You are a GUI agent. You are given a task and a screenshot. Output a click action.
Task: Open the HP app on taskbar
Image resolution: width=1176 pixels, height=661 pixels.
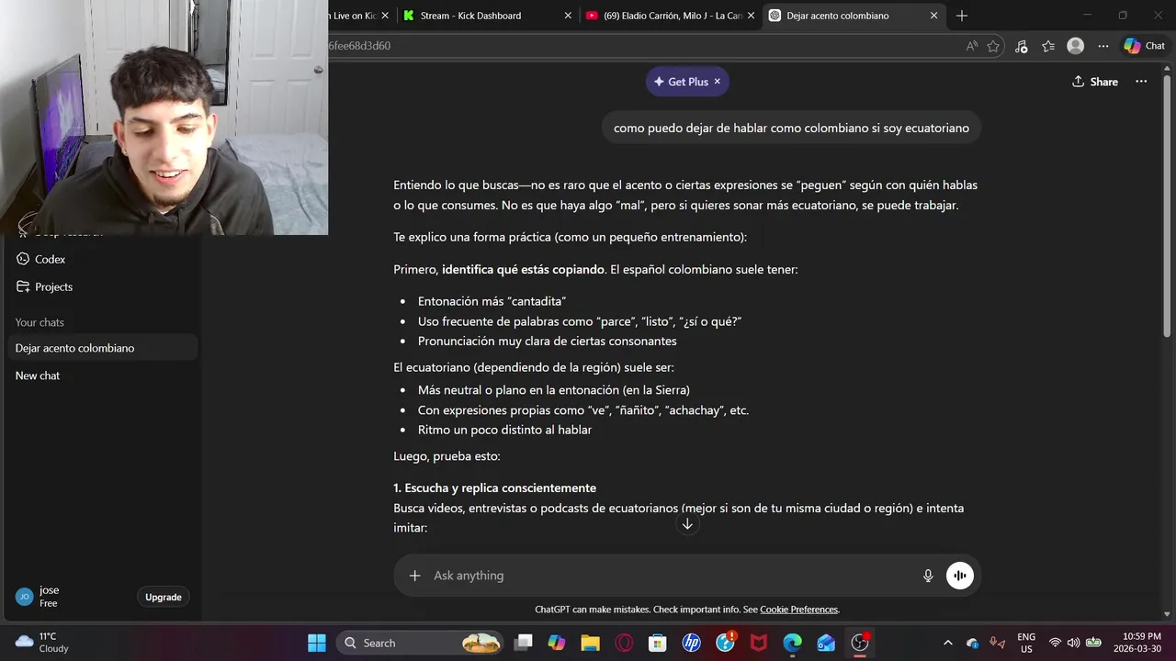point(692,643)
